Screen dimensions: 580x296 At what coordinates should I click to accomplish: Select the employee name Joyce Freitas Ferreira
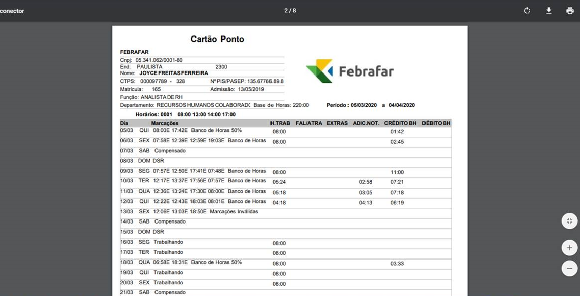173,73
